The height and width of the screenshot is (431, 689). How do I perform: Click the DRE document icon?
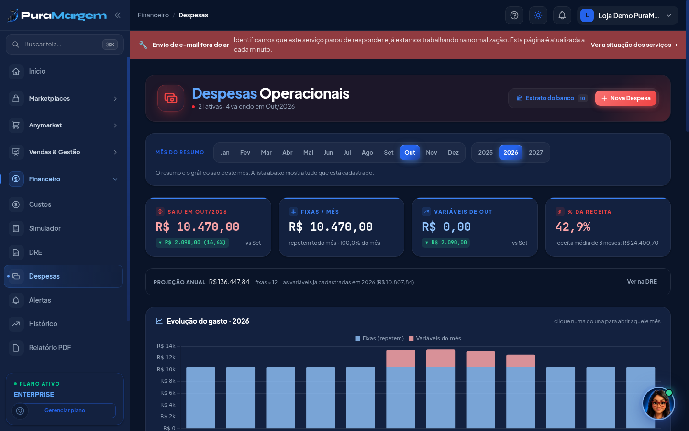click(x=16, y=252)
